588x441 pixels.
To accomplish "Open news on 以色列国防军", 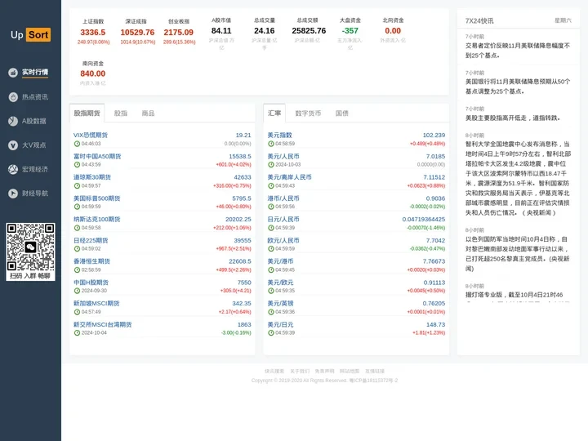I will click(x=518, y=254).
